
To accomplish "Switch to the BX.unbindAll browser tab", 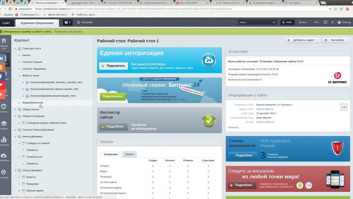I will pyautogui.click(x=192, y=3).
